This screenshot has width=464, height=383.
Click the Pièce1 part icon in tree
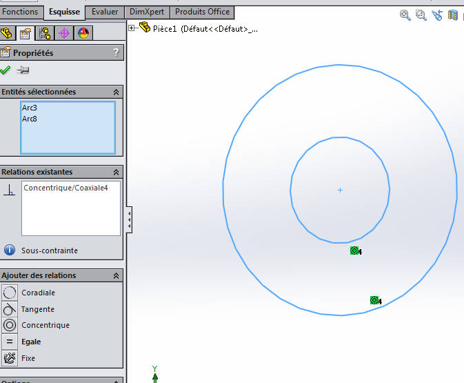click(x=145, y=27)
